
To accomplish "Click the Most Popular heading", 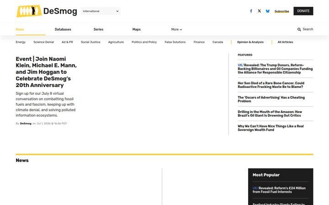I will (x=266, y=175).
